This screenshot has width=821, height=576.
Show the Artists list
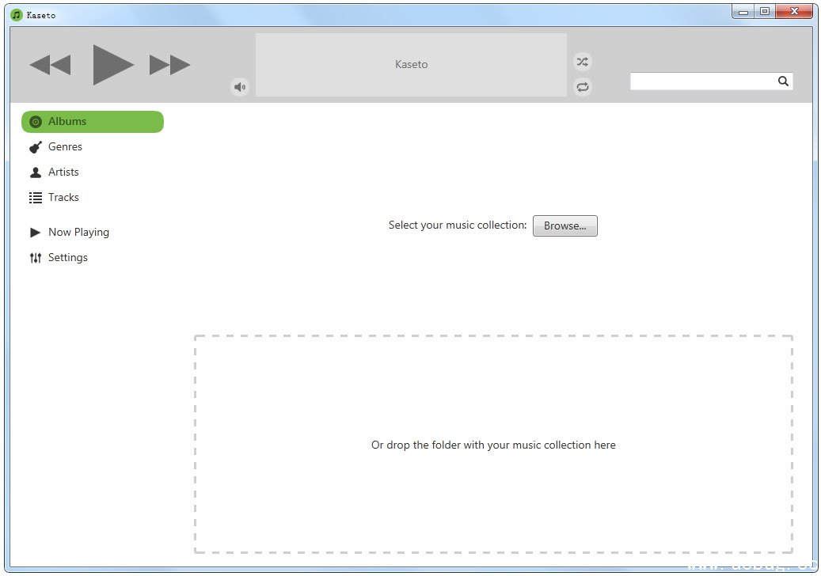click(x=63, y=172)
